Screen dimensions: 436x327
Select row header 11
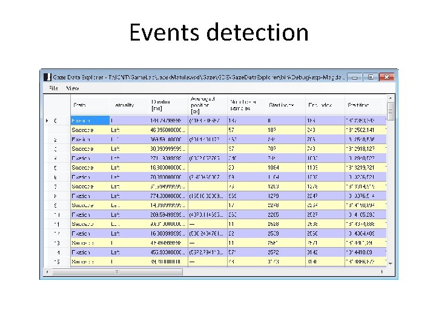[57, 224]
